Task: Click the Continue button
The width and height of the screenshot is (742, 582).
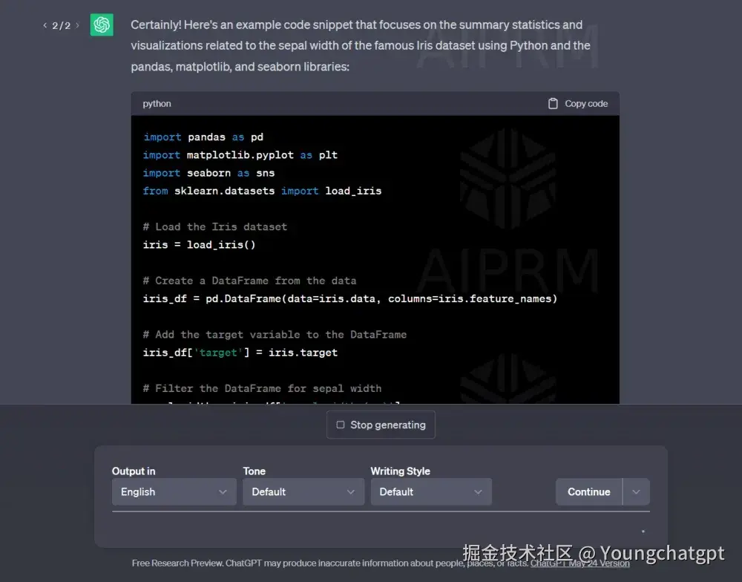Action: 588,491
